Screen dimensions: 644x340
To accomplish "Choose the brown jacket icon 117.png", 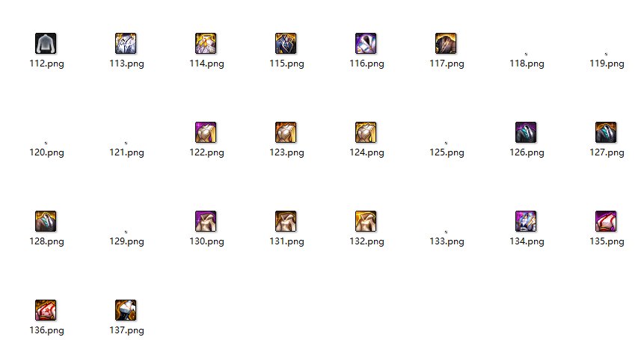I will pos(446,43).
